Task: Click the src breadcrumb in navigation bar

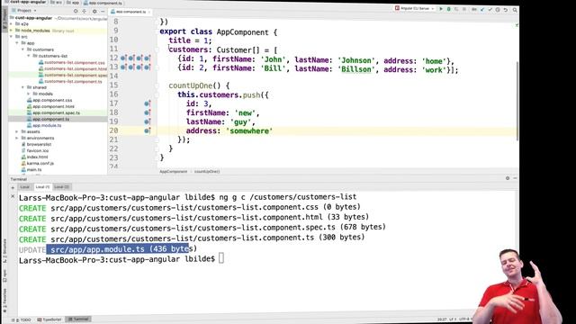Action: (x=56, y=3)
